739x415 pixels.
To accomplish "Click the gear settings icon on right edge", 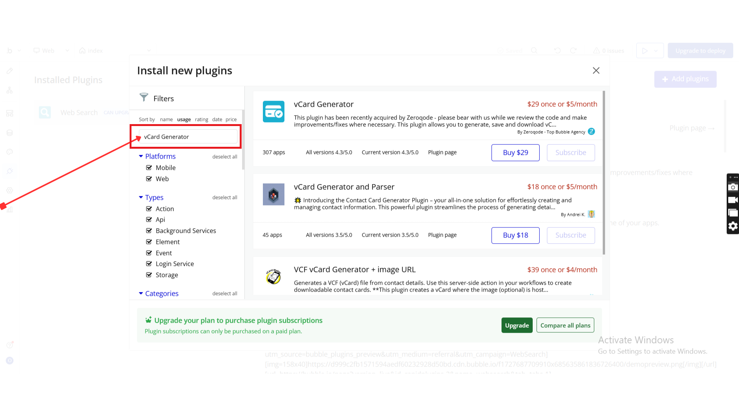I will [x=733, y=226].
